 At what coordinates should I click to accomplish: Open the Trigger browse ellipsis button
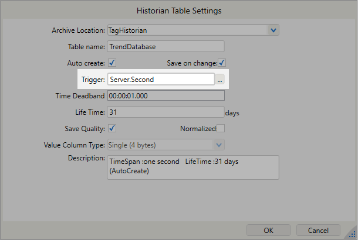(220, 79)
